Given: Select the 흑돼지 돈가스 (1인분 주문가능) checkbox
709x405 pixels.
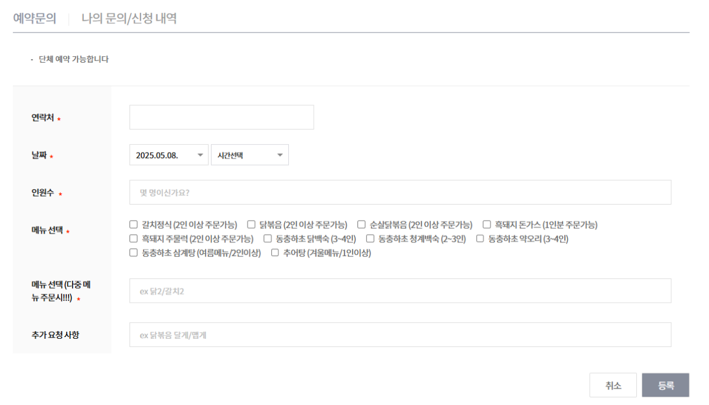Looking at the screenshot, I should (487, 225).
